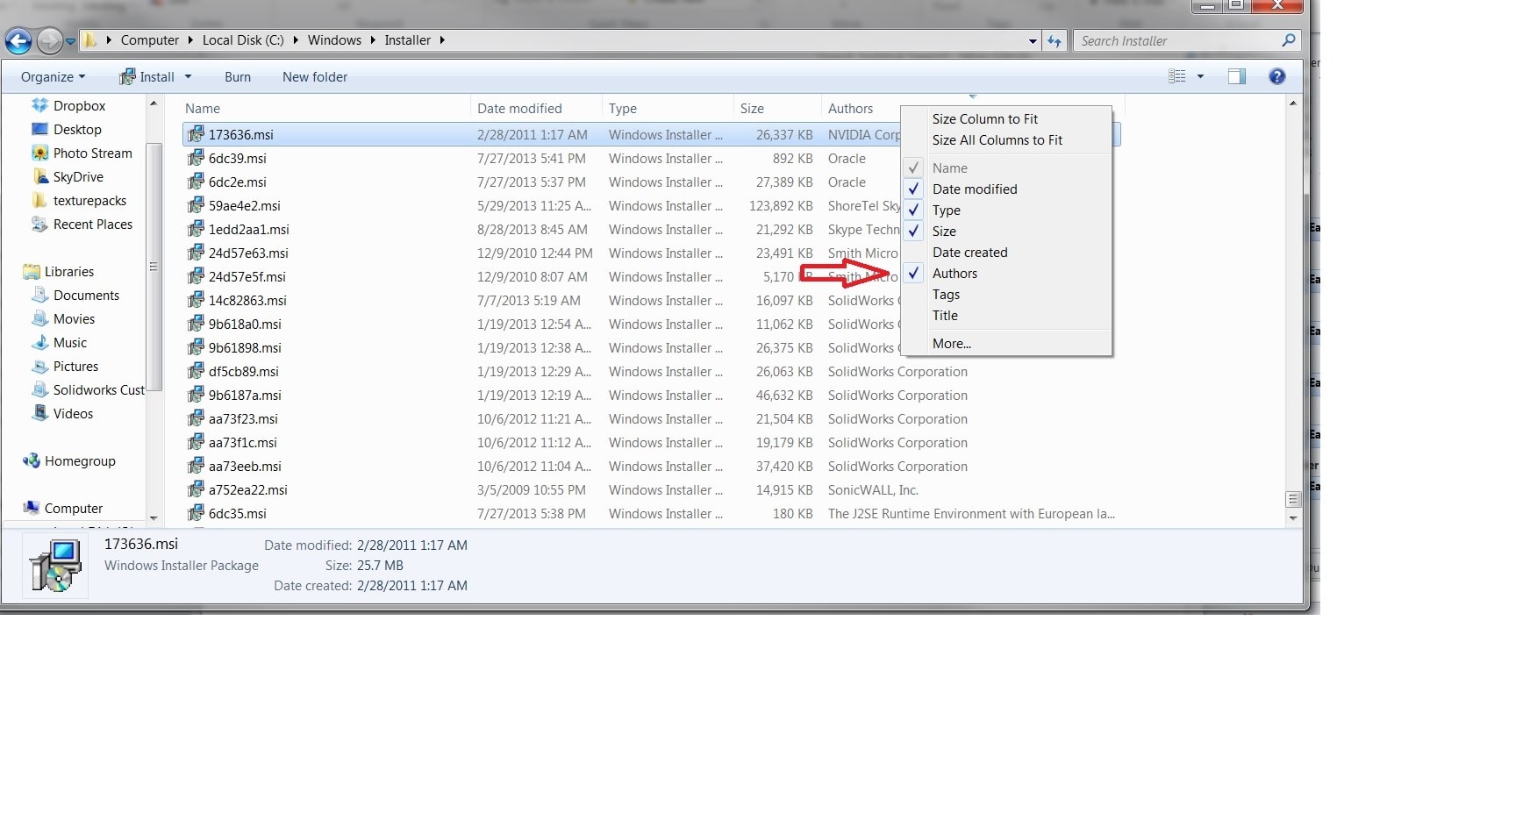This screenshot has width=1537, height=813.
Task: Select file 14c82863.msi
Action: 248,301
